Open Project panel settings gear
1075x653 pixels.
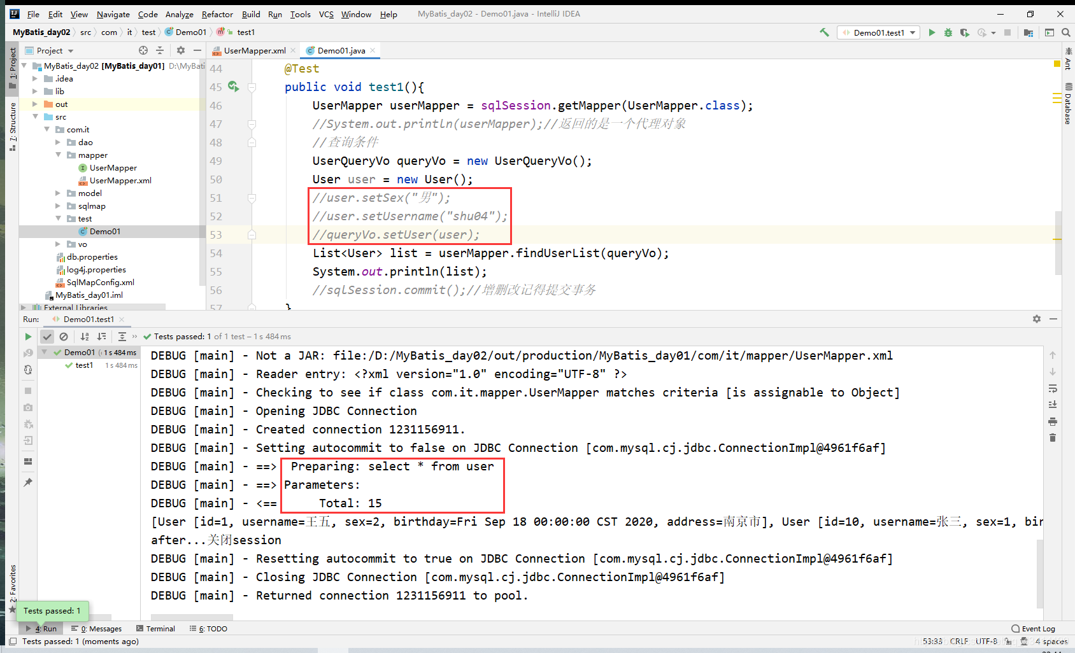(x=181, y=50)
